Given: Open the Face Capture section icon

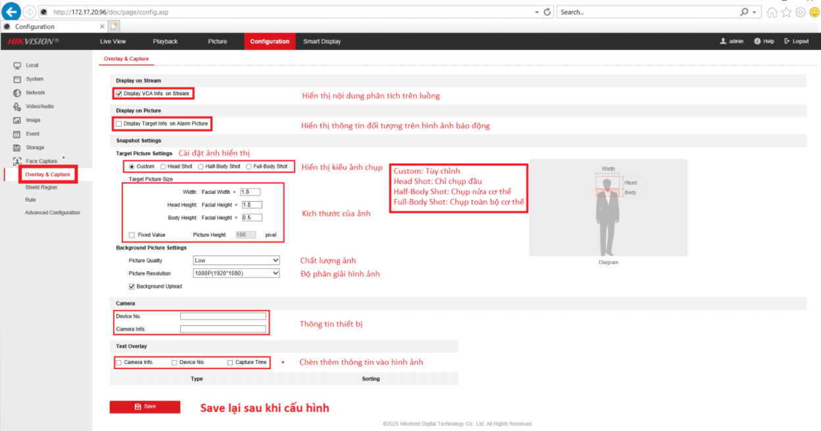Looking at the screenshot, I should 18,160.
